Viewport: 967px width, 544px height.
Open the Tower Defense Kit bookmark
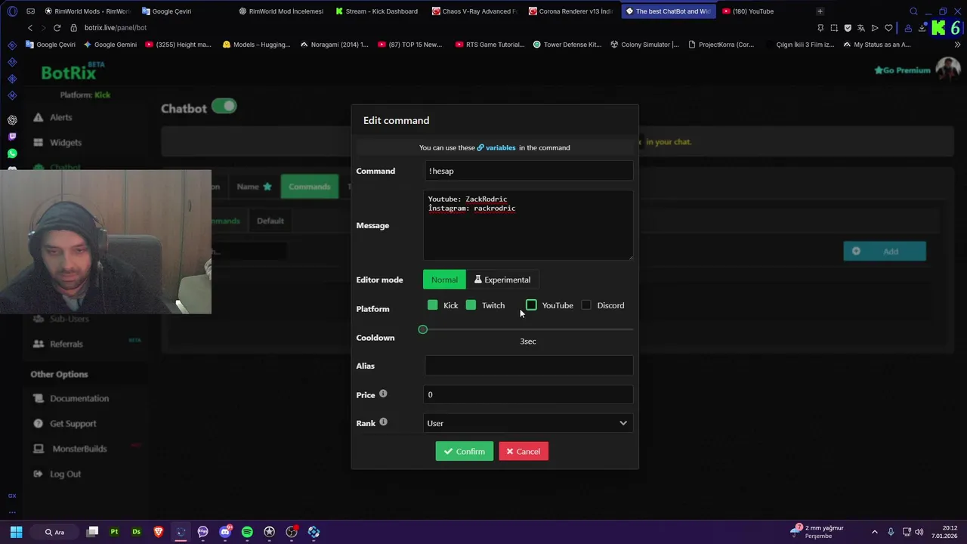567,45
